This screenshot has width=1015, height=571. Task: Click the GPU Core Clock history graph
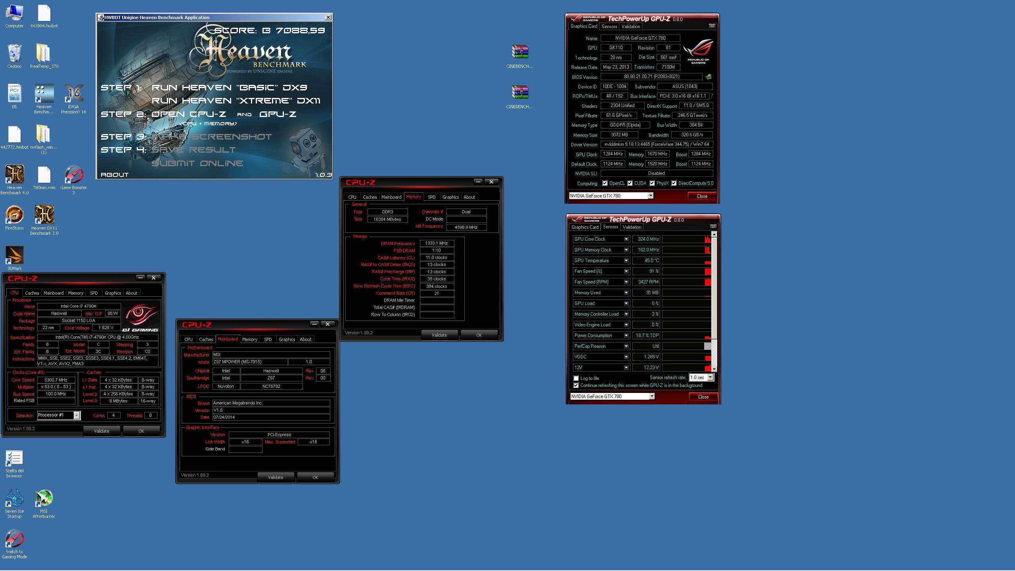click(x=686, y=239)
